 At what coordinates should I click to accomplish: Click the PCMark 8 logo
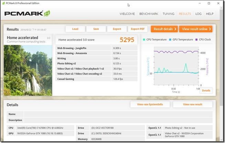coord(27,13)
